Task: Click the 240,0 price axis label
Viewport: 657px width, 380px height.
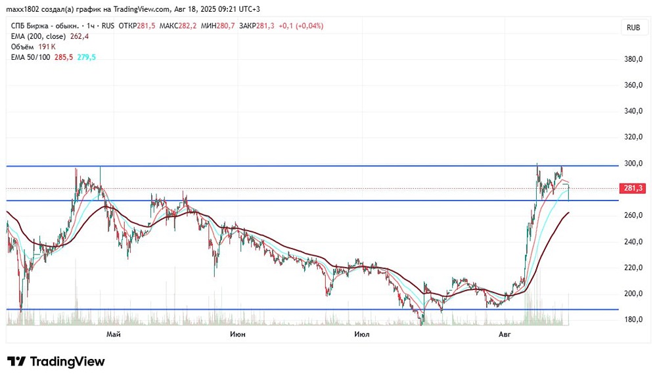Action: 633,241
